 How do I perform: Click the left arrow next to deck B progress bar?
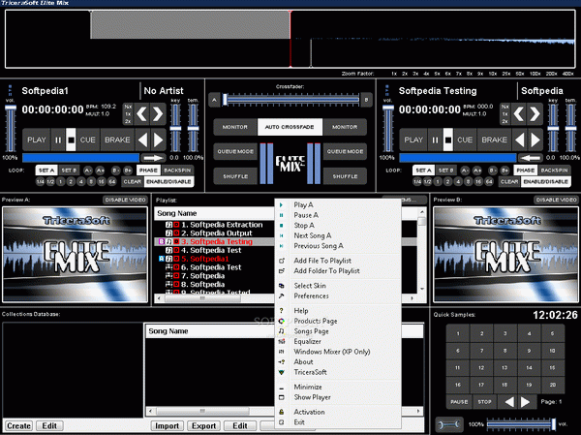point(531,158)
